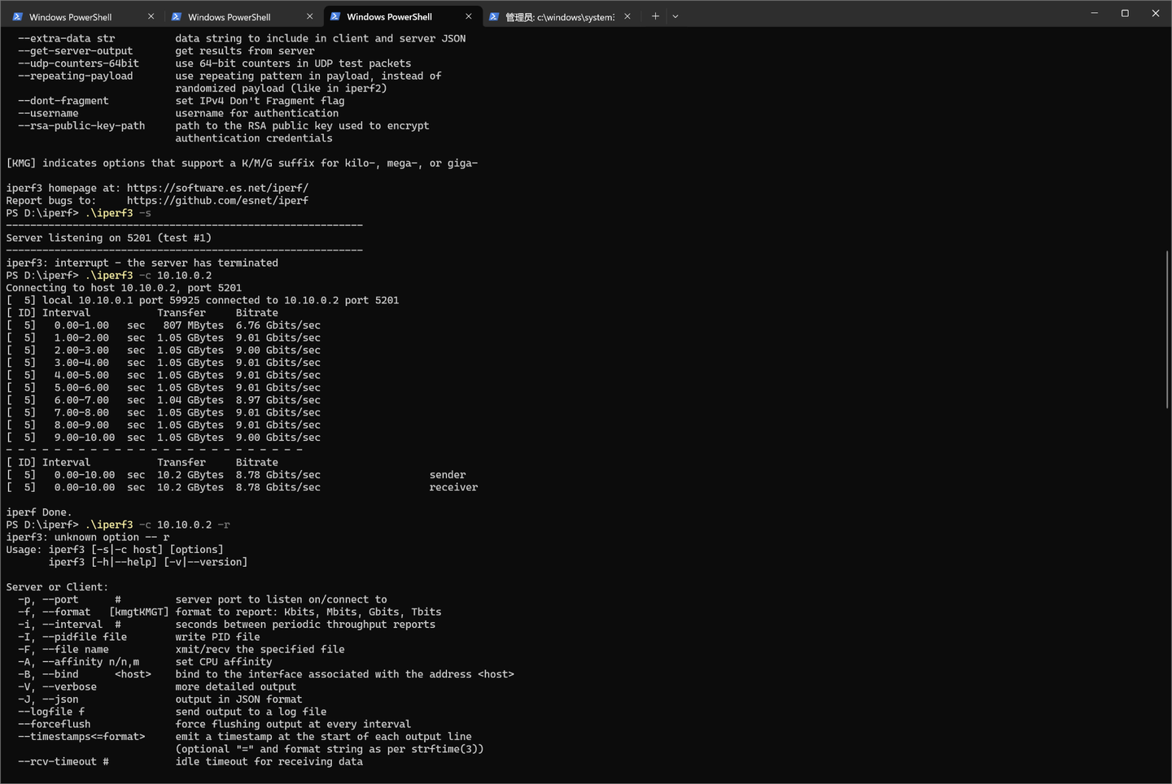Viewport: 1172px width, 784px height.
Task: Click the PowerShell icon on the active third tab
Action: pyautogui.click(x=335, y=16)
